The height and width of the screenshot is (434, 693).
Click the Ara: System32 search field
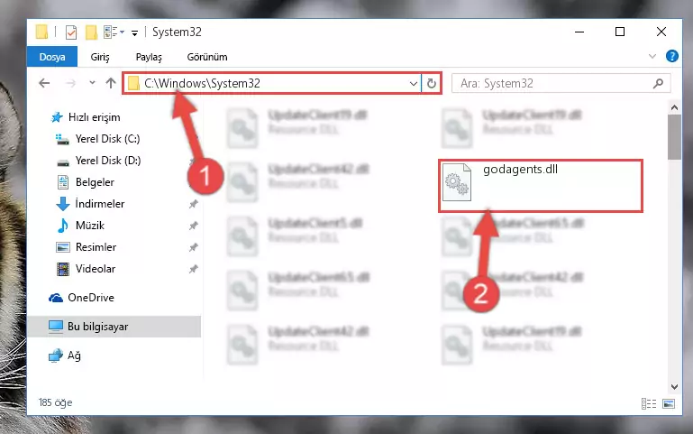555,83
